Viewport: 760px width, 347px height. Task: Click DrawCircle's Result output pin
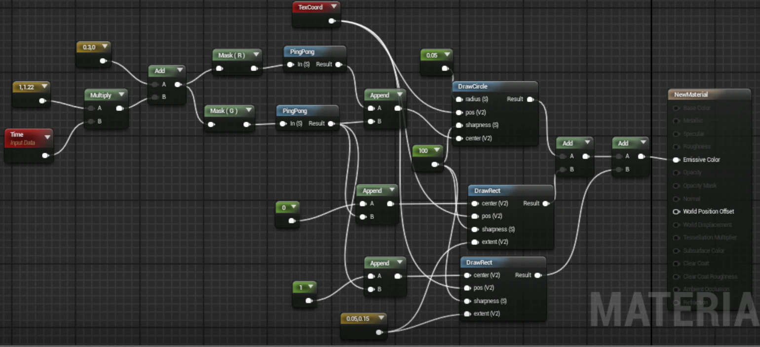(531, 99)
